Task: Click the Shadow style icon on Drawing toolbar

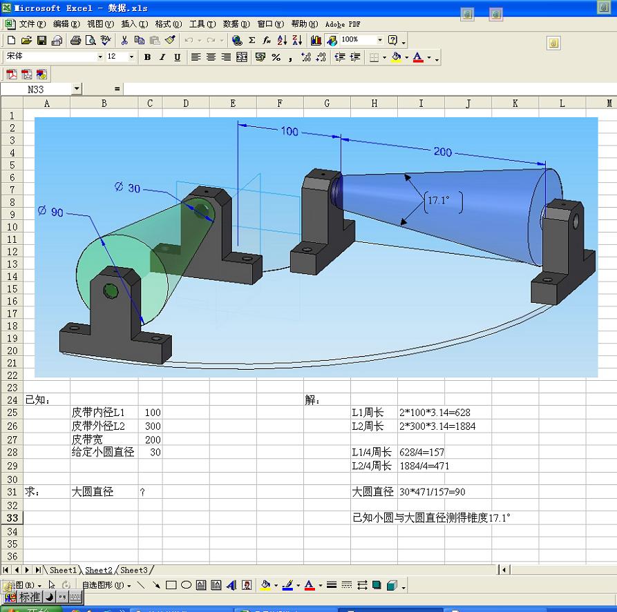Action: pos(377,585)
